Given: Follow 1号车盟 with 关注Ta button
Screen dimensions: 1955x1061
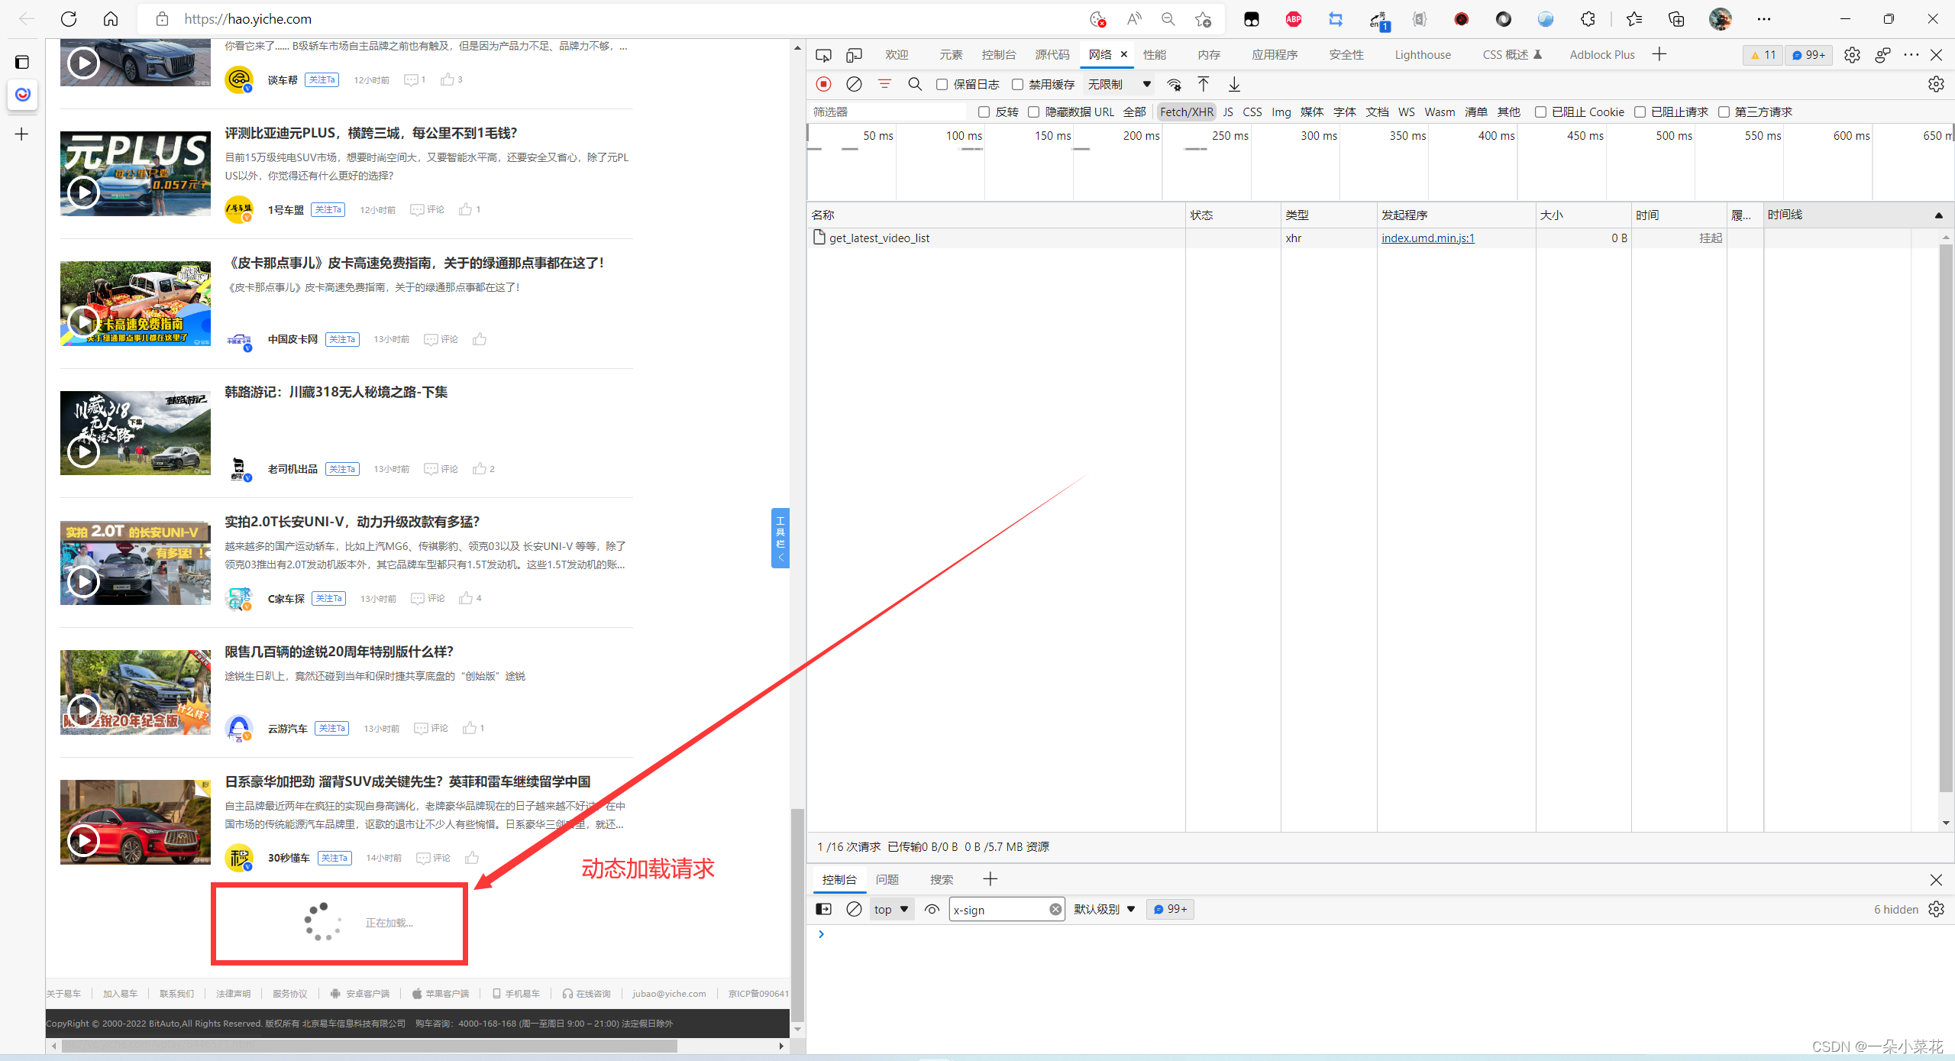Looking at the screenshot, I should pos(328,209).
